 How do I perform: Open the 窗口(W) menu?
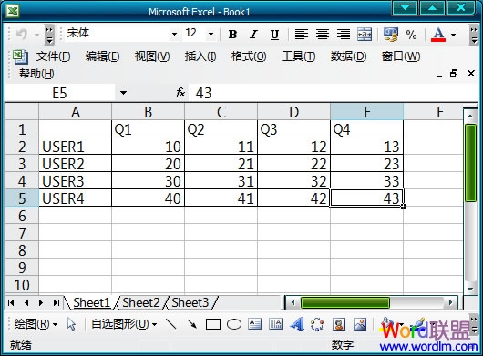(401, 56)
